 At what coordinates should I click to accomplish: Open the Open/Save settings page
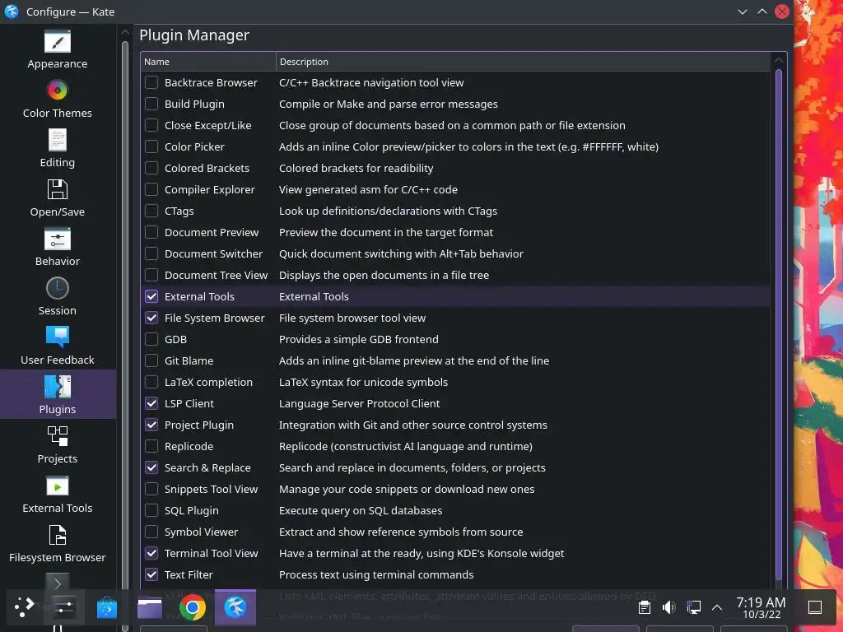[58, 198]
